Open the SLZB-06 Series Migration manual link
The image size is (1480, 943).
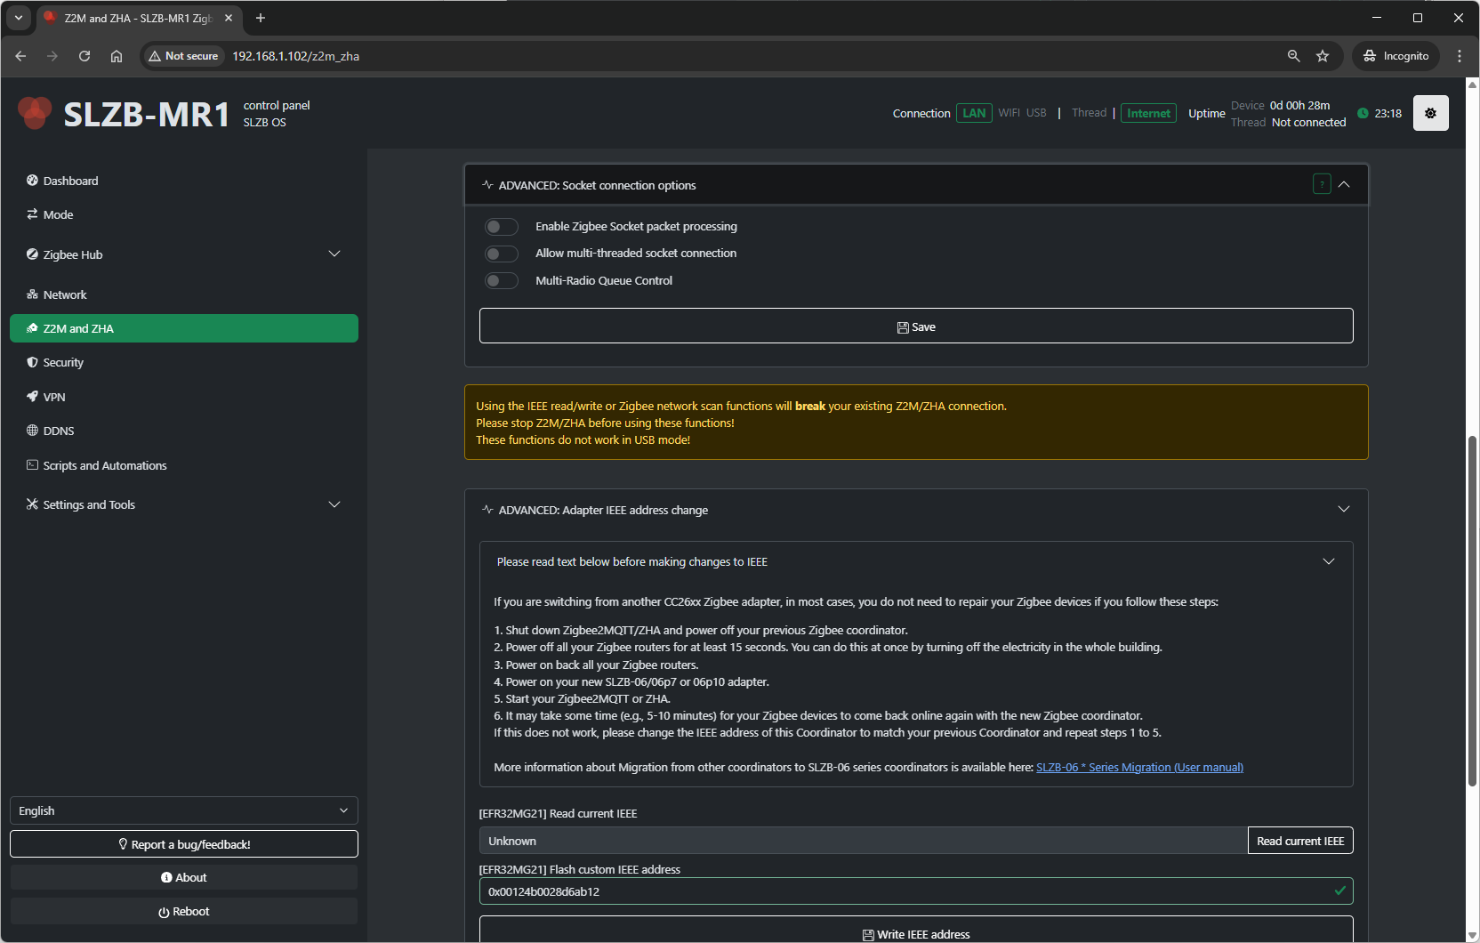click(x=1139, y=768)
